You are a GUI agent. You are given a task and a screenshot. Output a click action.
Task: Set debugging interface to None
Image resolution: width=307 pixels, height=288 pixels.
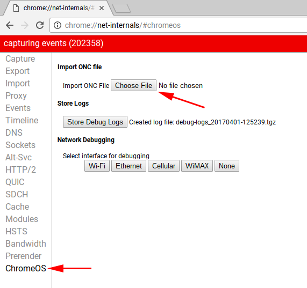227,166
